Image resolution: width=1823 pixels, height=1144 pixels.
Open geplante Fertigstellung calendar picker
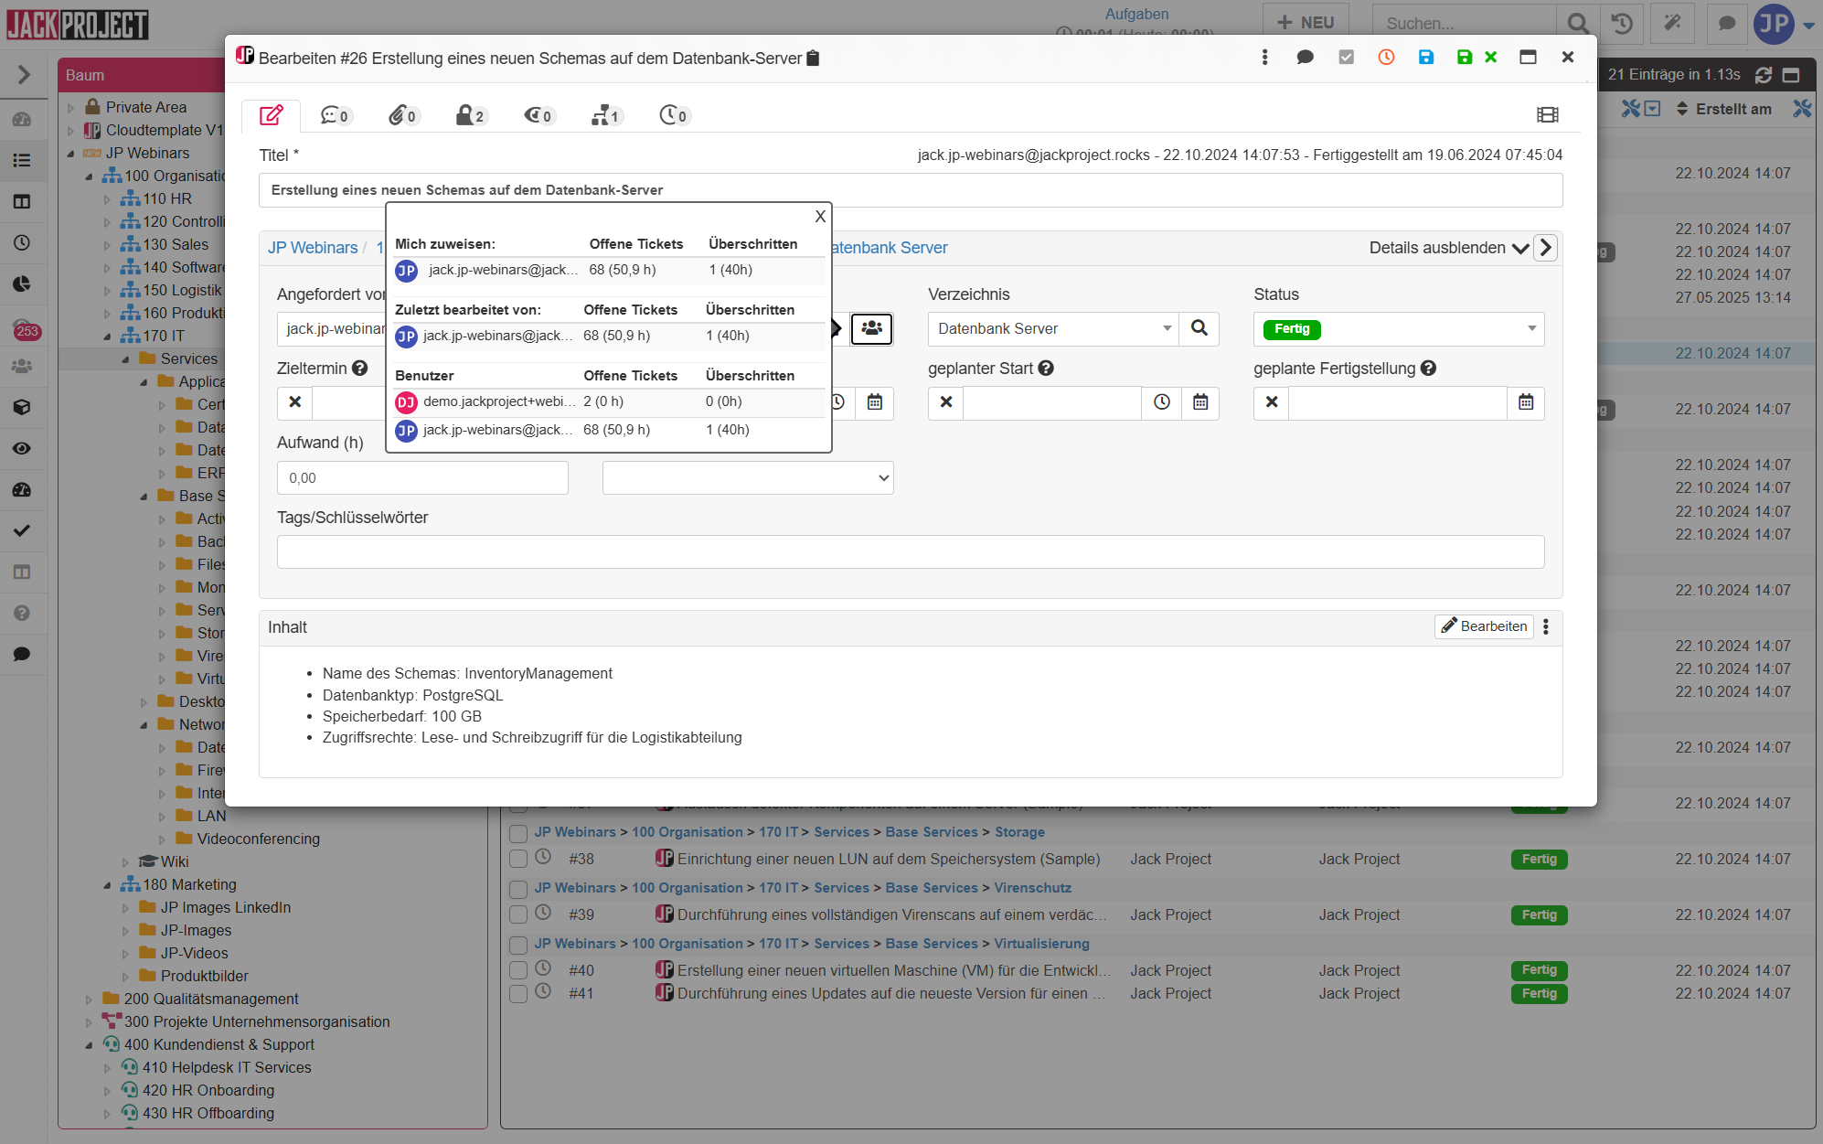pyautogui.click(x=1526, y=402)
